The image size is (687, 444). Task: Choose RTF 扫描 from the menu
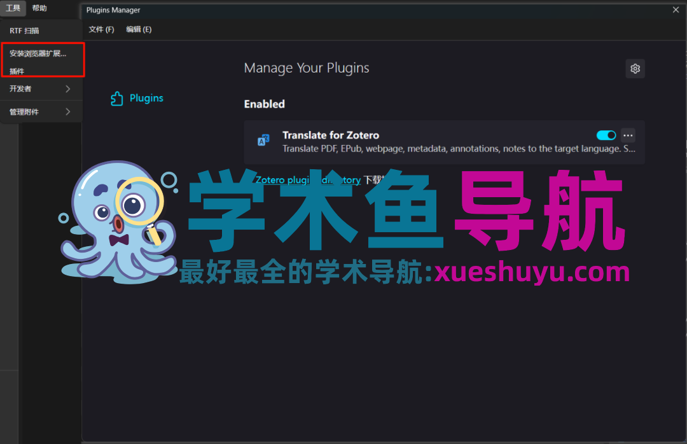[x=41, y=31]
